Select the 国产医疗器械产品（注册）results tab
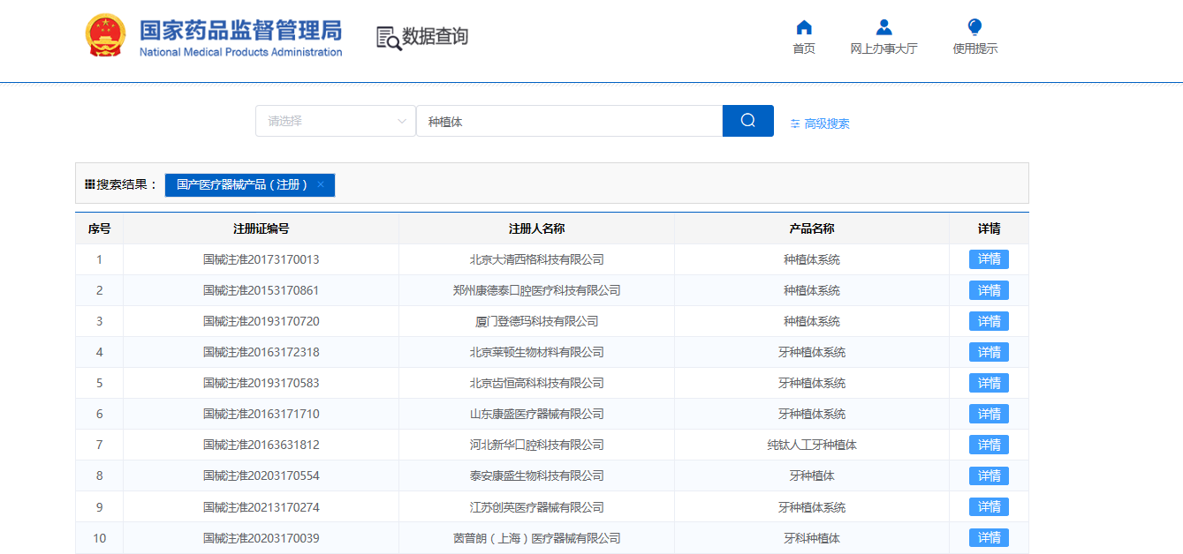Image resolution: width=1183 pixels, height=554 pixels. 241,185
